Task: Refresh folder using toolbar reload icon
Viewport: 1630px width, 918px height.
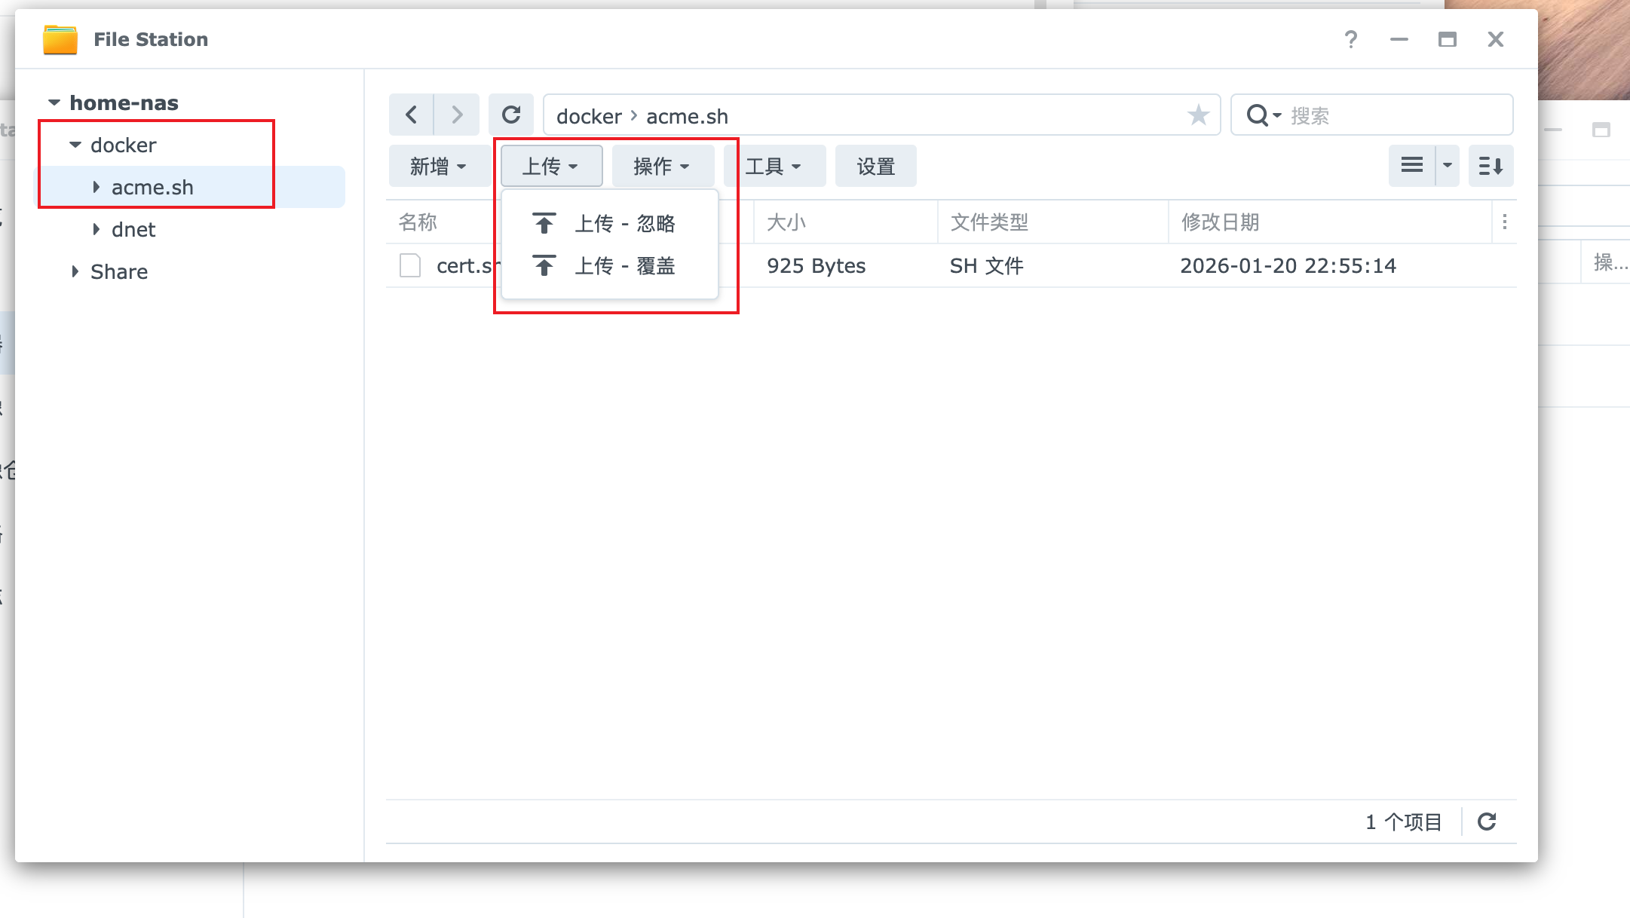Action: pos(511,115)
